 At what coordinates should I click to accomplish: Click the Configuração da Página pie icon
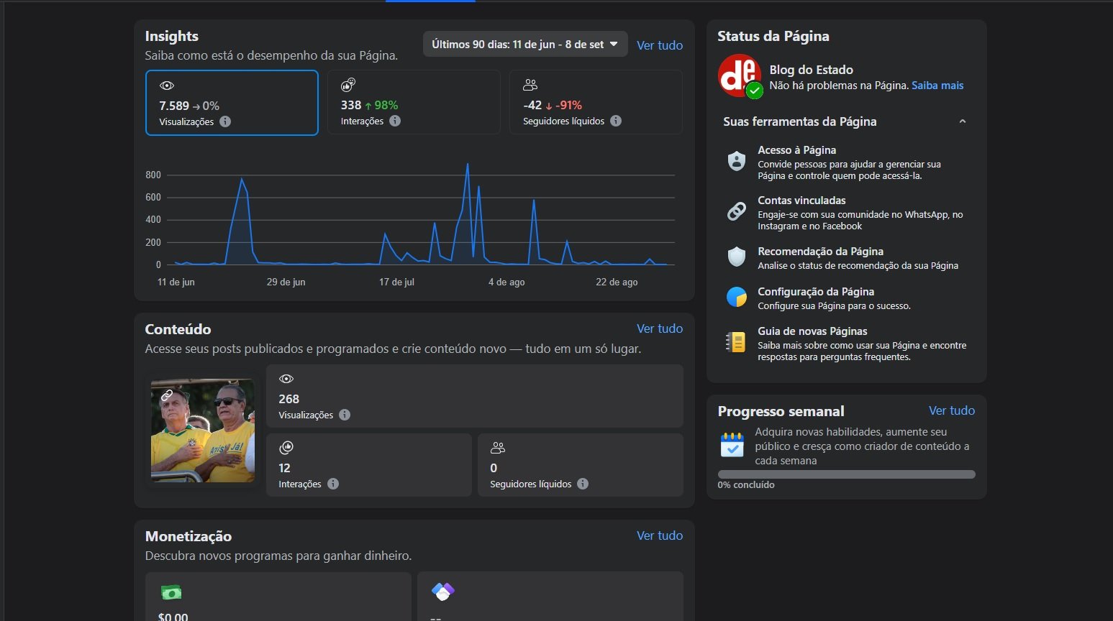pos(736,297)
